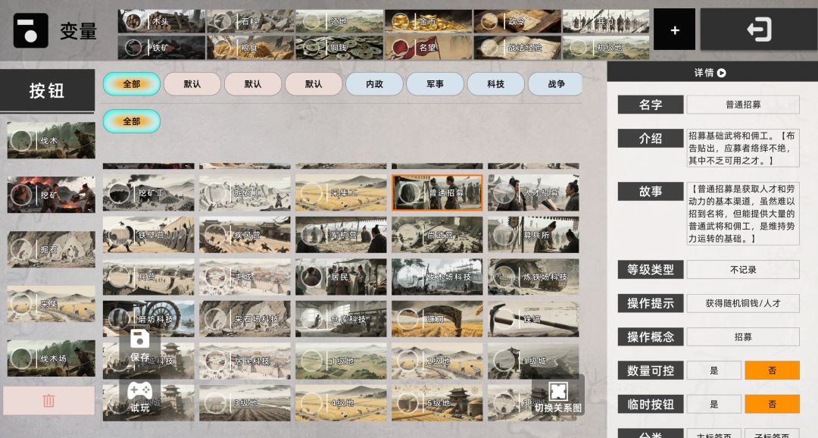Select the 全部 sub-filter under the category tabs

[132, 121]
